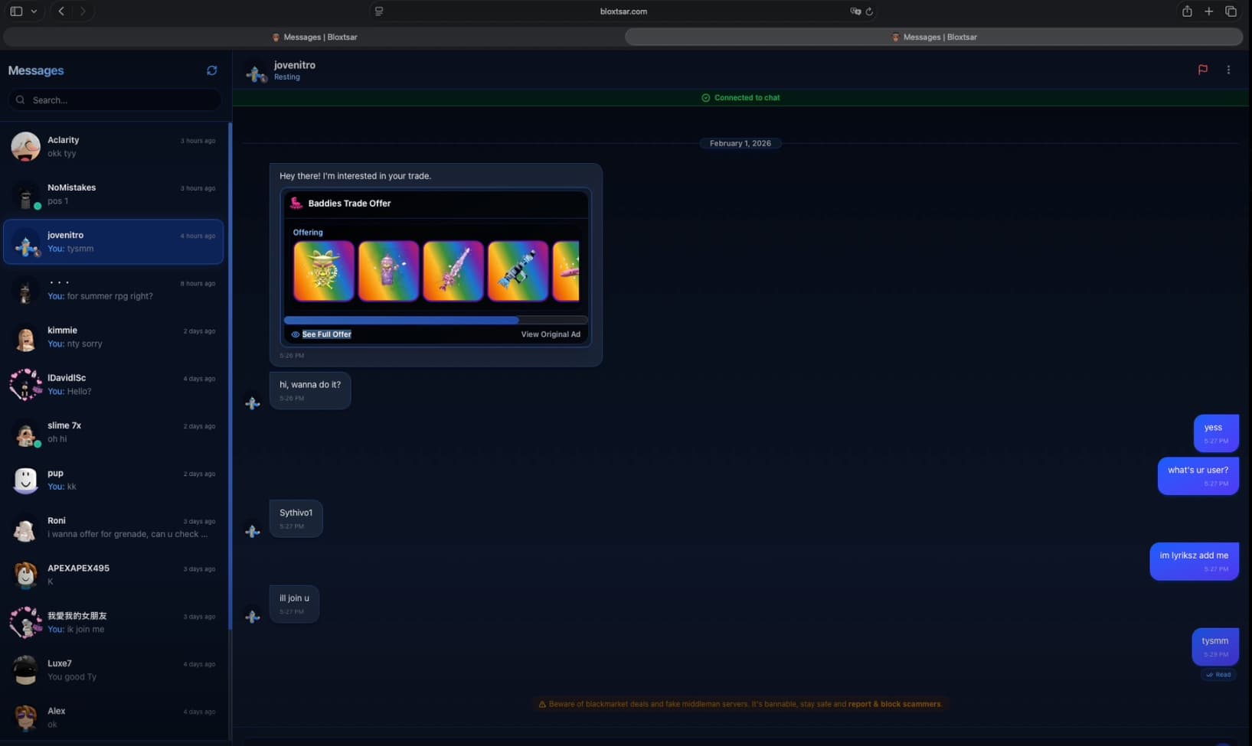Image resolution: width=1252 pixels, height=746 pixels.
Task: Click the report & block scammers link
Action: point(894,704)
